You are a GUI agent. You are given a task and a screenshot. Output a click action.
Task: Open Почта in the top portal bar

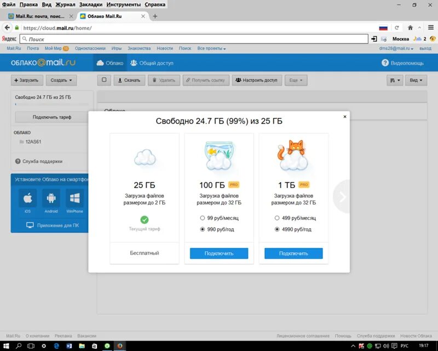tap(33, 48)
